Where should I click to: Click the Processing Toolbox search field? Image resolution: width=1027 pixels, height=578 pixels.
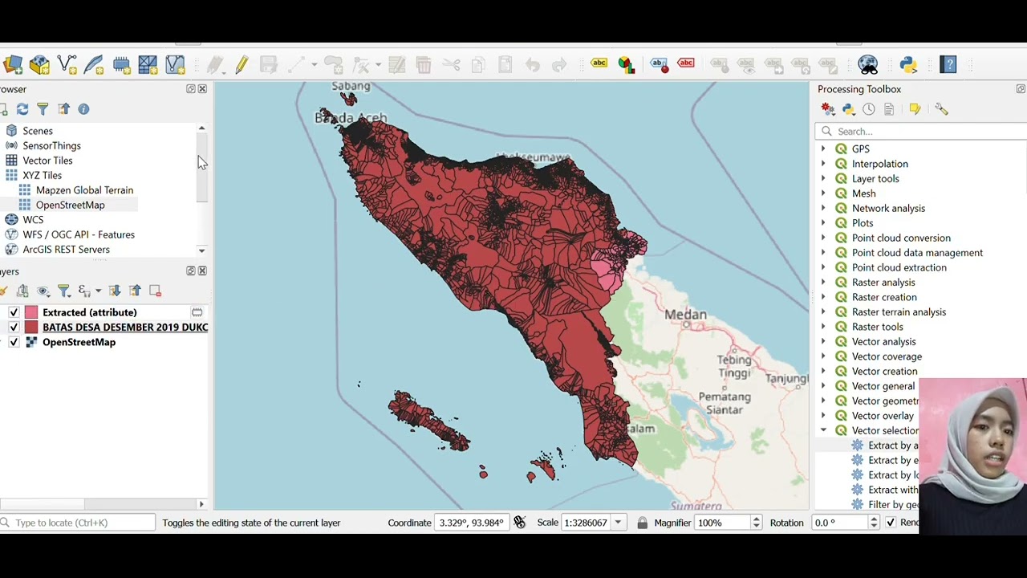921,132
